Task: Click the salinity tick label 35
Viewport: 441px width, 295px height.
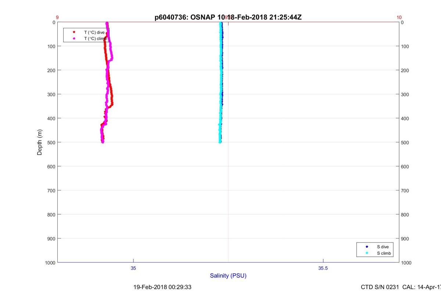Action: point(133,268)
